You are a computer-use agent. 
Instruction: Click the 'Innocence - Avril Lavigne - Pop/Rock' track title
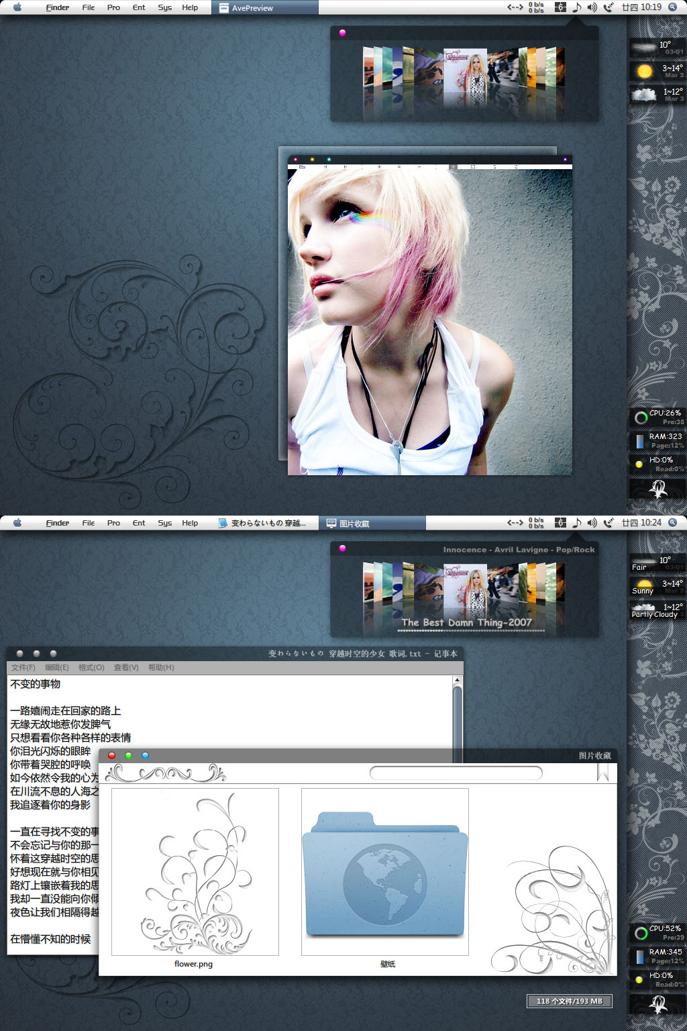(519, 549)
